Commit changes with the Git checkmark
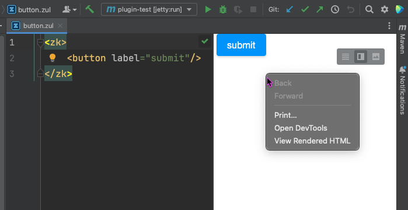This screenshot has width=408, height=210. (305, 9)
